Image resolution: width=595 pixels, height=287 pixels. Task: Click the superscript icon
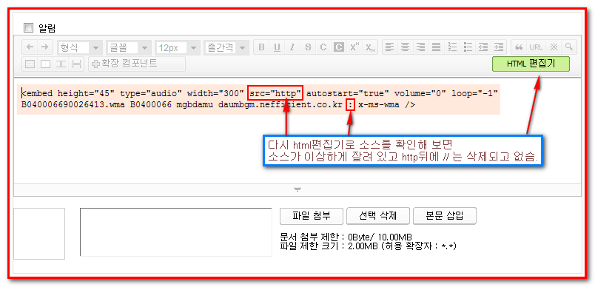354,47
